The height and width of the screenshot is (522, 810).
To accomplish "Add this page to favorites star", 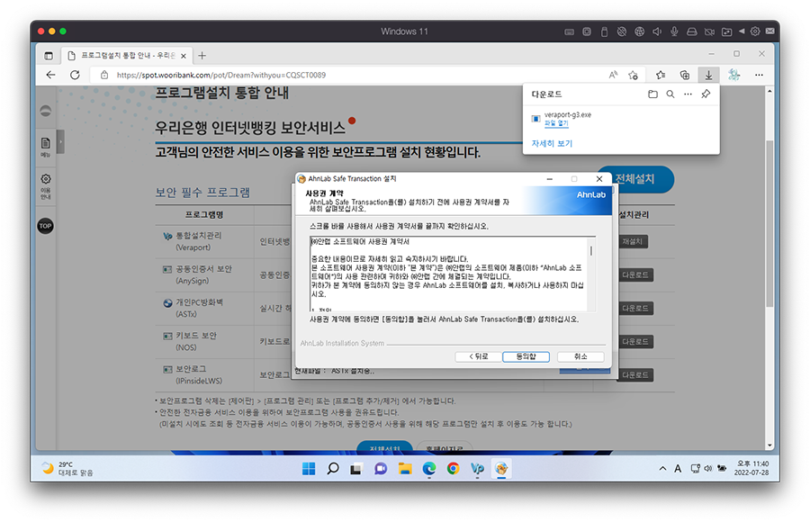I will (634, 75).
